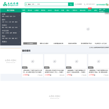109x109 pixels.
Task: Open the 出境游 navigation tab
Action: pyautogui.click(x=36, y=10)
